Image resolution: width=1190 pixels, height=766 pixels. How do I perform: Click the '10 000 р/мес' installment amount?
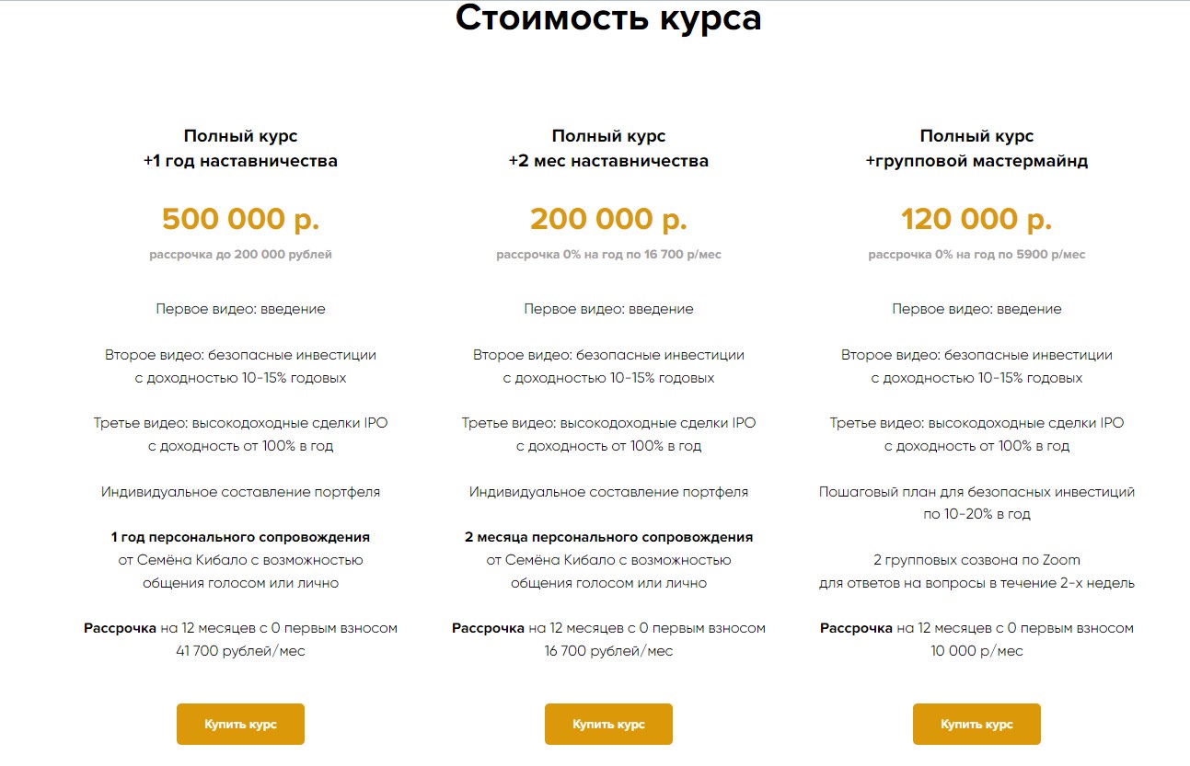click(976, 651)
